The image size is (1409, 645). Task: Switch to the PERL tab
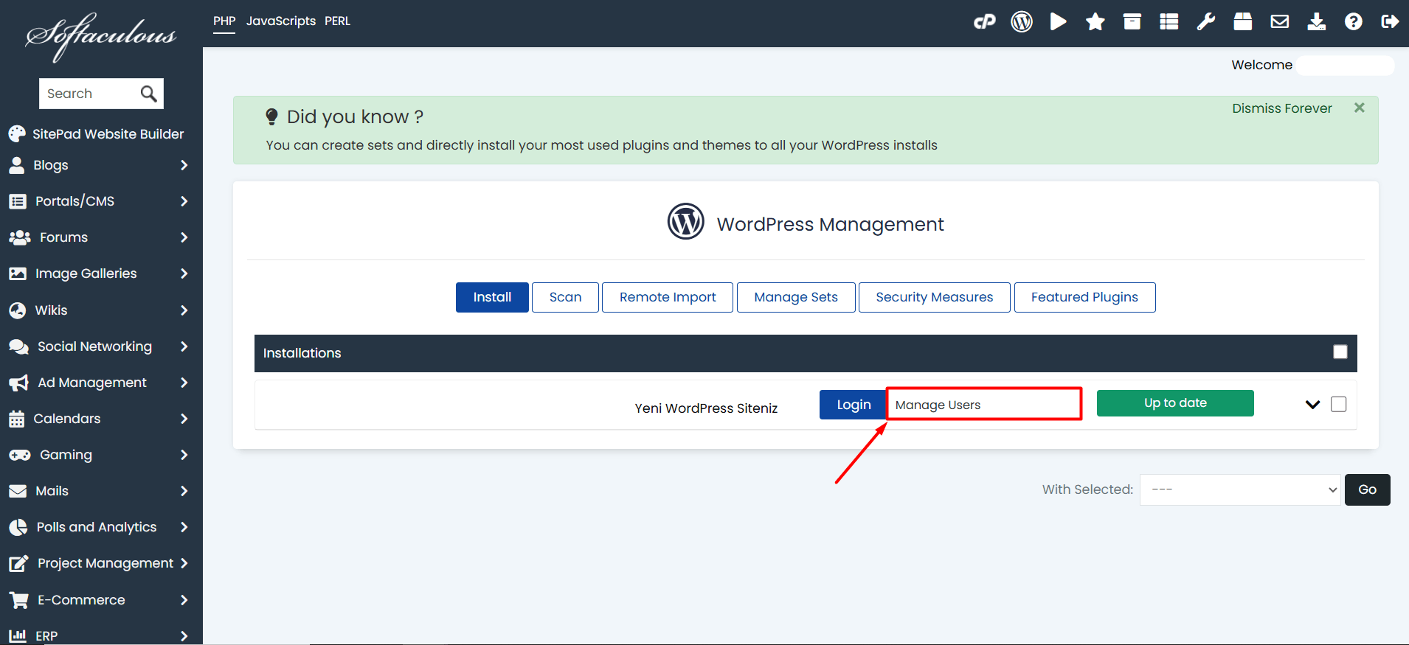click(x=337, y=21)
